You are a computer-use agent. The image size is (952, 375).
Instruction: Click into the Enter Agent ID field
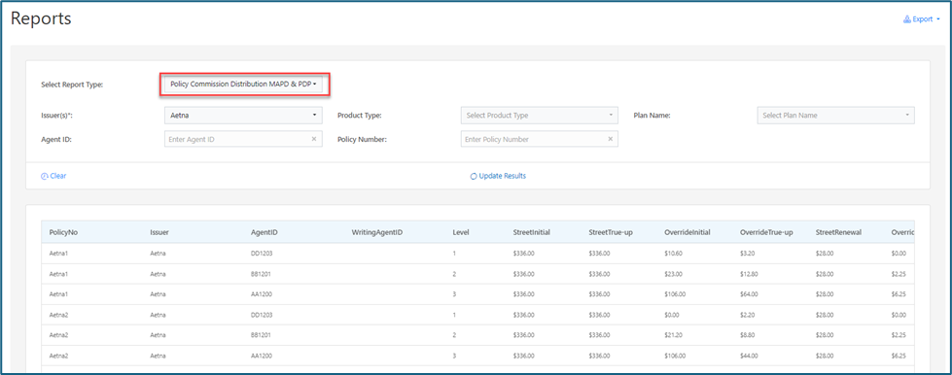tap(237, 139)
